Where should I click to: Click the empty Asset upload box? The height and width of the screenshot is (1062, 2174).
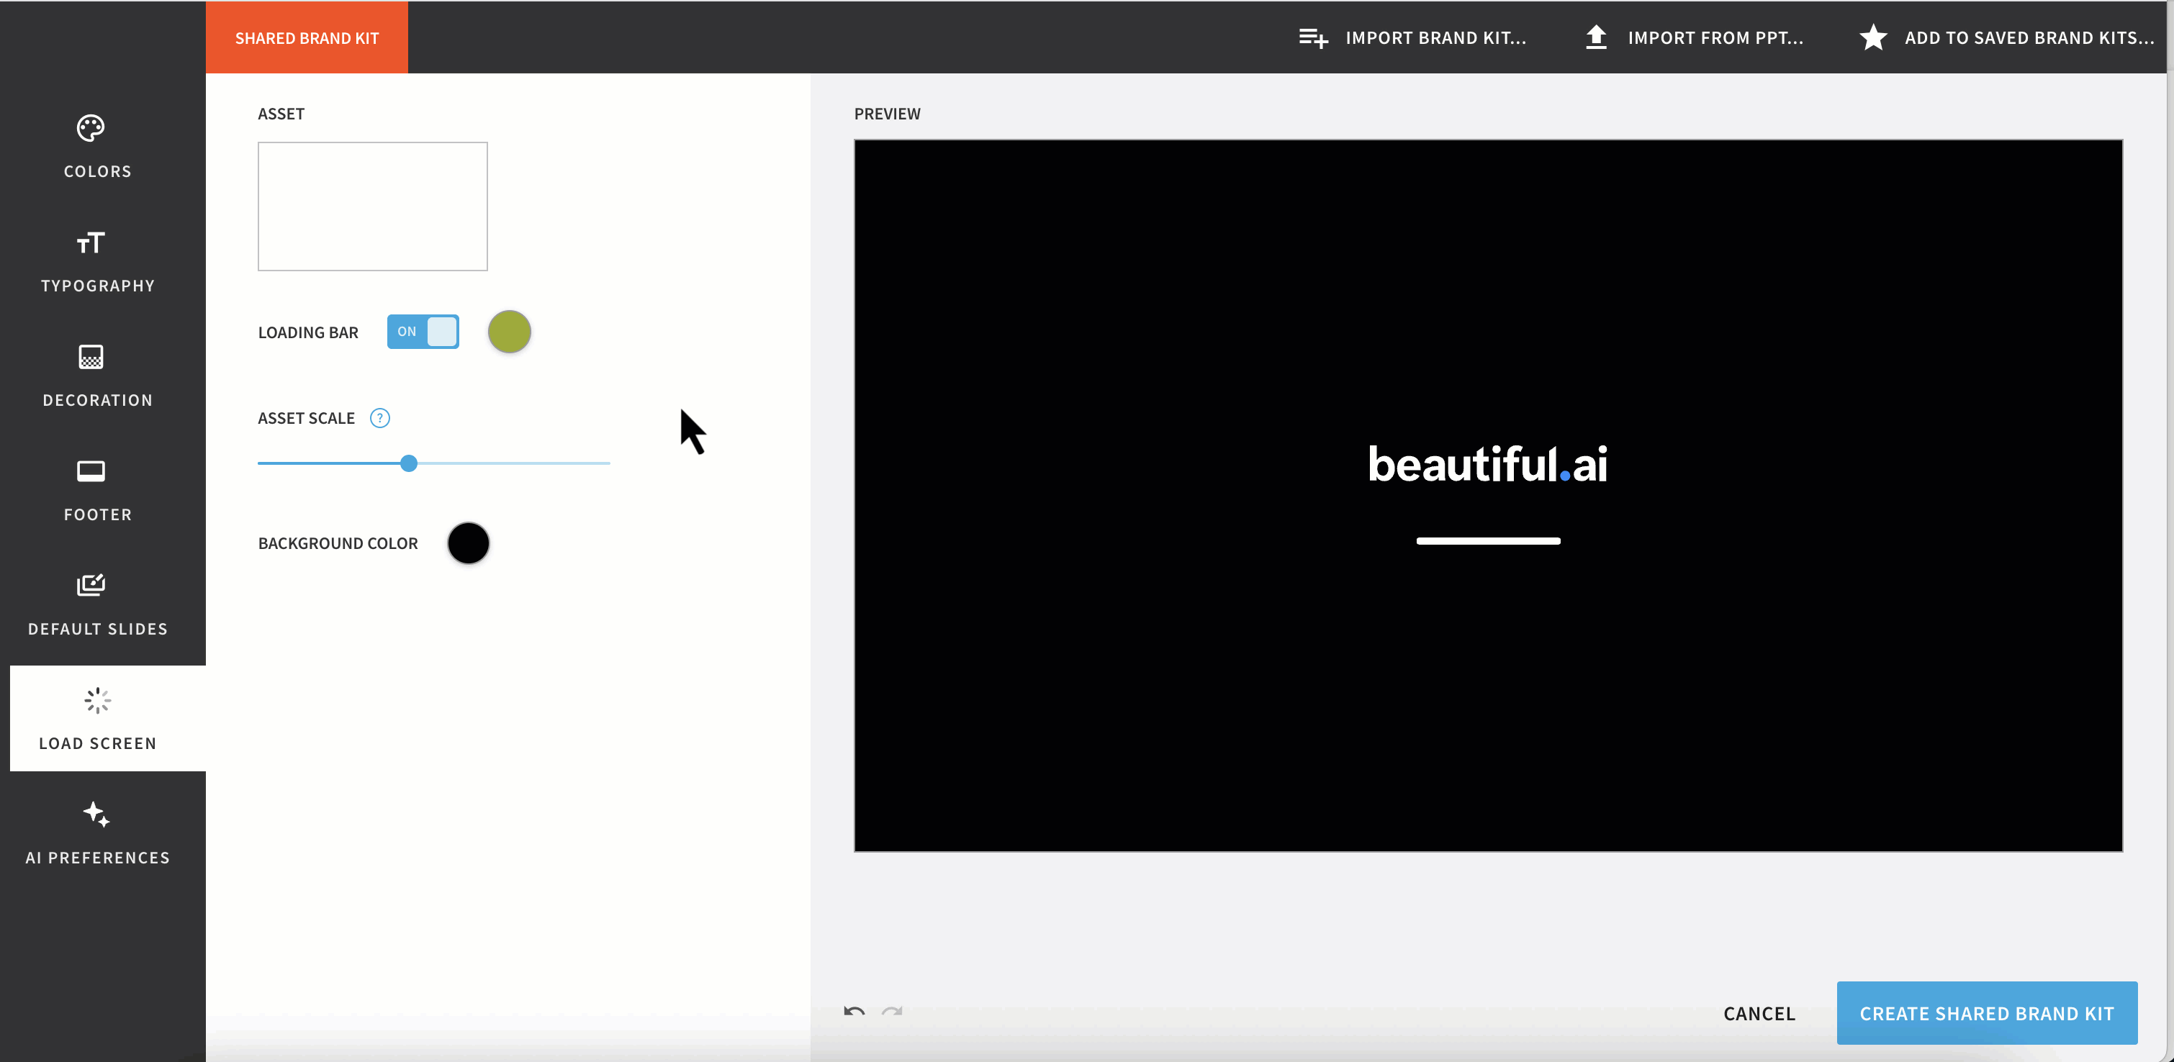coord(373,206)
